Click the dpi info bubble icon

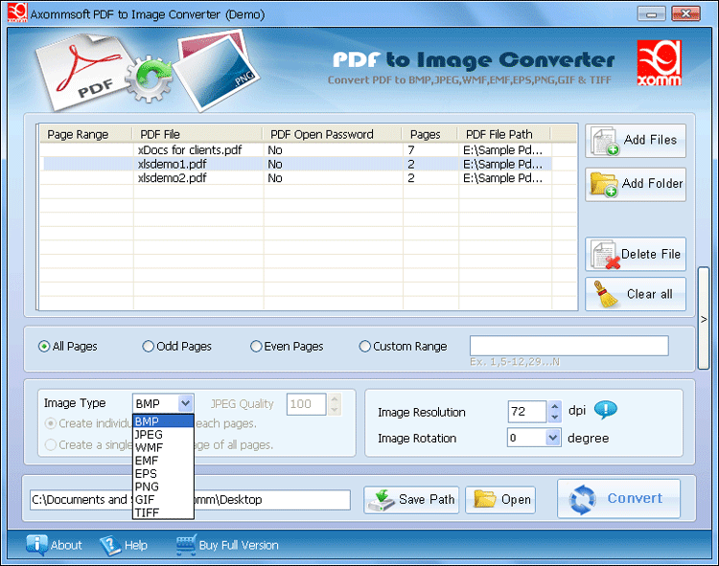point(606,409)
